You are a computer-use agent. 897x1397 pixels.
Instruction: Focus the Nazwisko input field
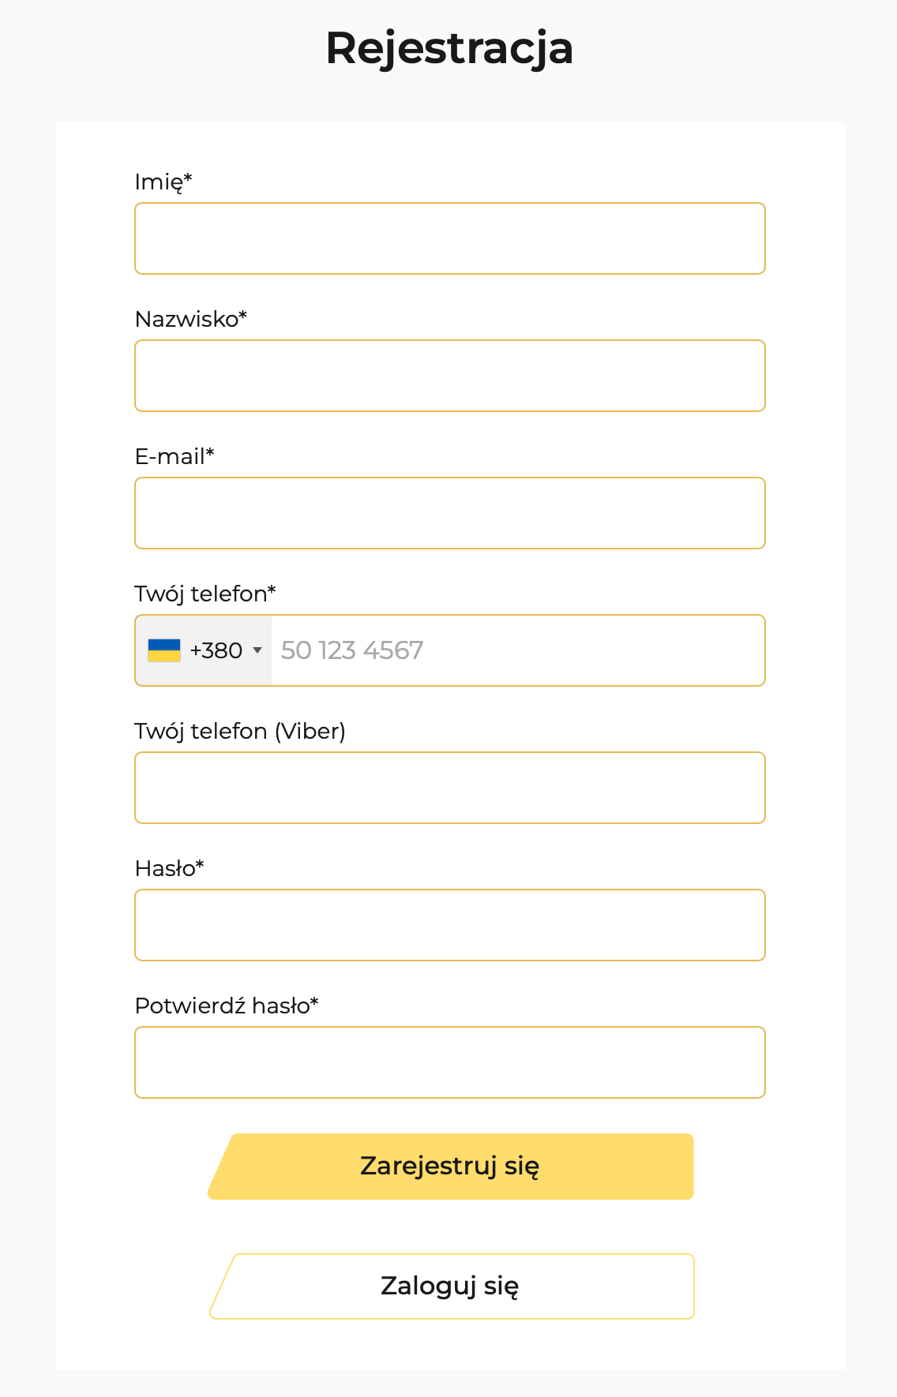[x=450, y=376]
